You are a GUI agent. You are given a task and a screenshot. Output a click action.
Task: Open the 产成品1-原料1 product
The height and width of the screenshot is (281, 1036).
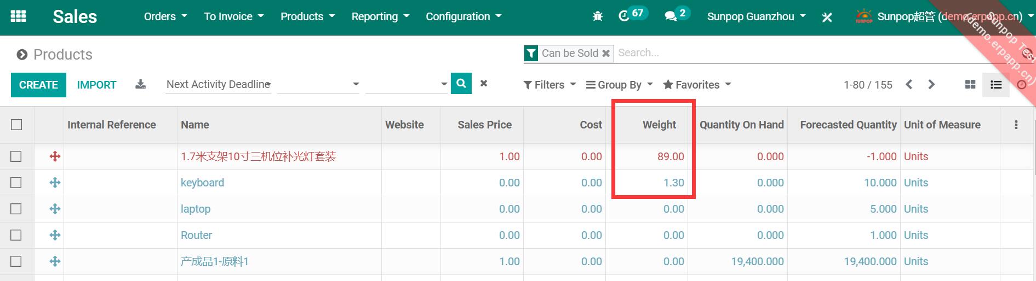[215, 261]
